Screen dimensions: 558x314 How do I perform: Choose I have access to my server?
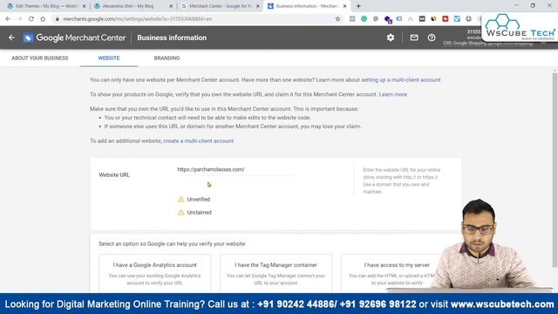point(397,273)
